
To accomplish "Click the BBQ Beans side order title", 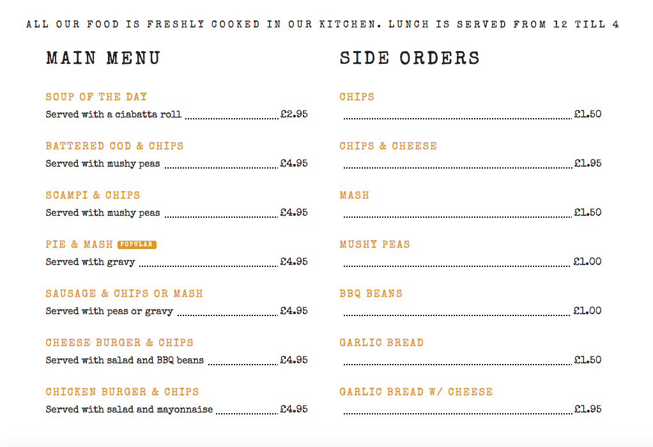I will pyautogui.click(x=371, y=294).
